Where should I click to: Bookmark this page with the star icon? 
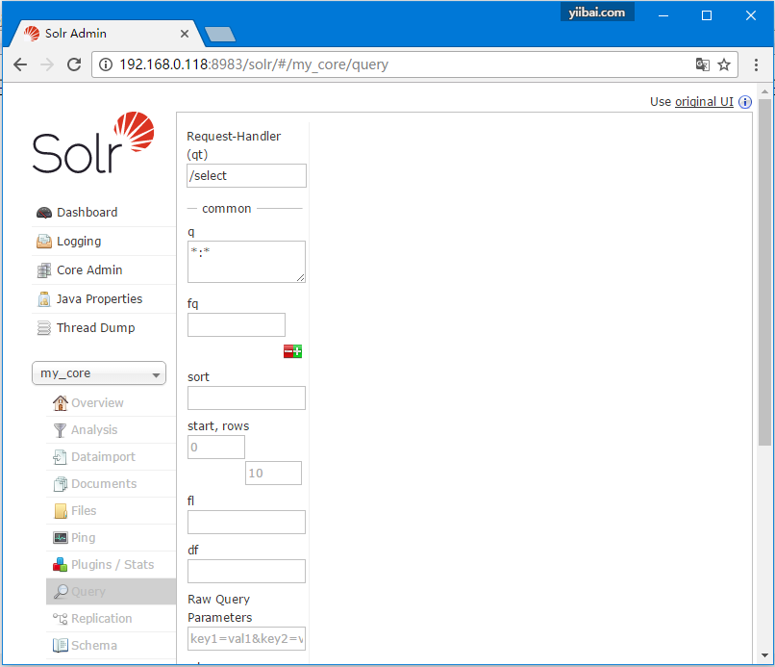pyautogui.click(x=724, y=64)
